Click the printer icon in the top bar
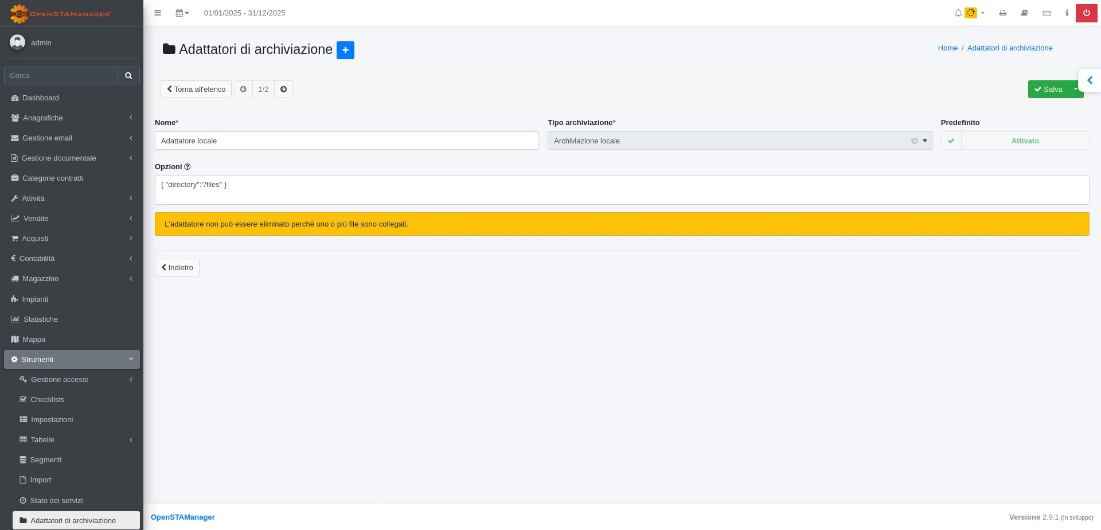1101x530 pixels. pos(1002,13)
